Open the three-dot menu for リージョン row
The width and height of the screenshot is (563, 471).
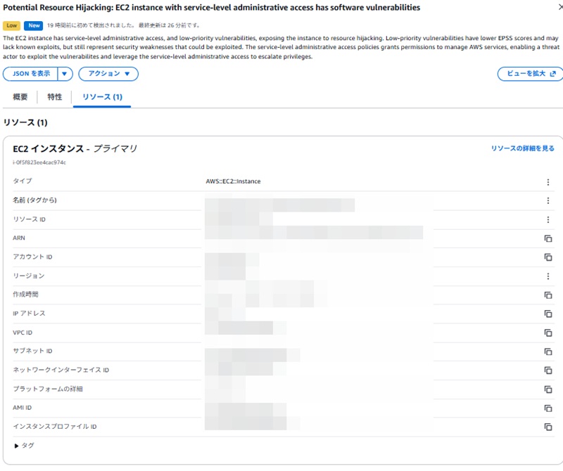[548, 276]
